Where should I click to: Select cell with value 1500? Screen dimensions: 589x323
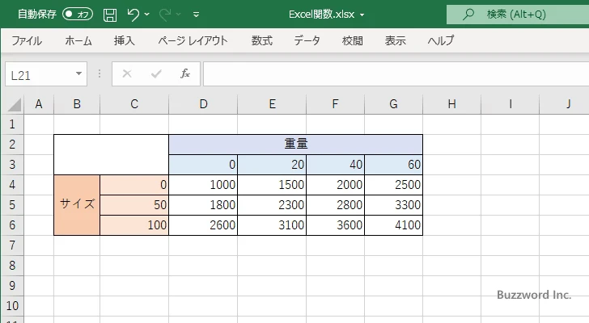coord(272,185)
